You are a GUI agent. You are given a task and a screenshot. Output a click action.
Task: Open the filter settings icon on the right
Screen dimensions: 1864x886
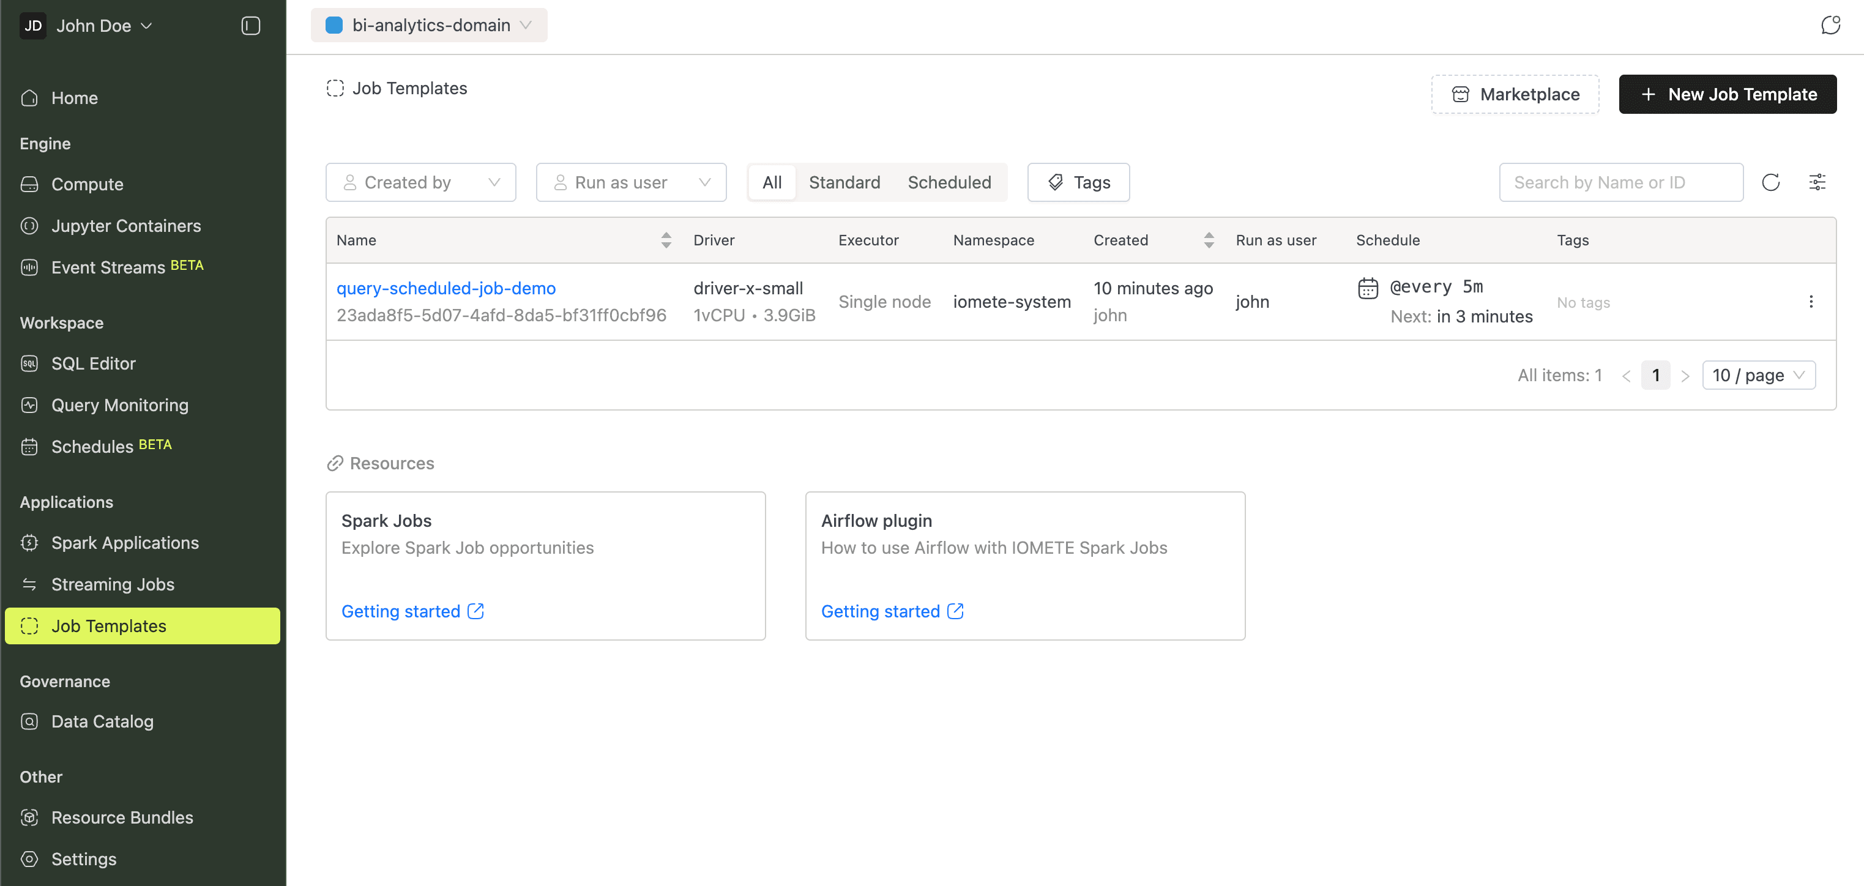click(x=1819, y=182)
